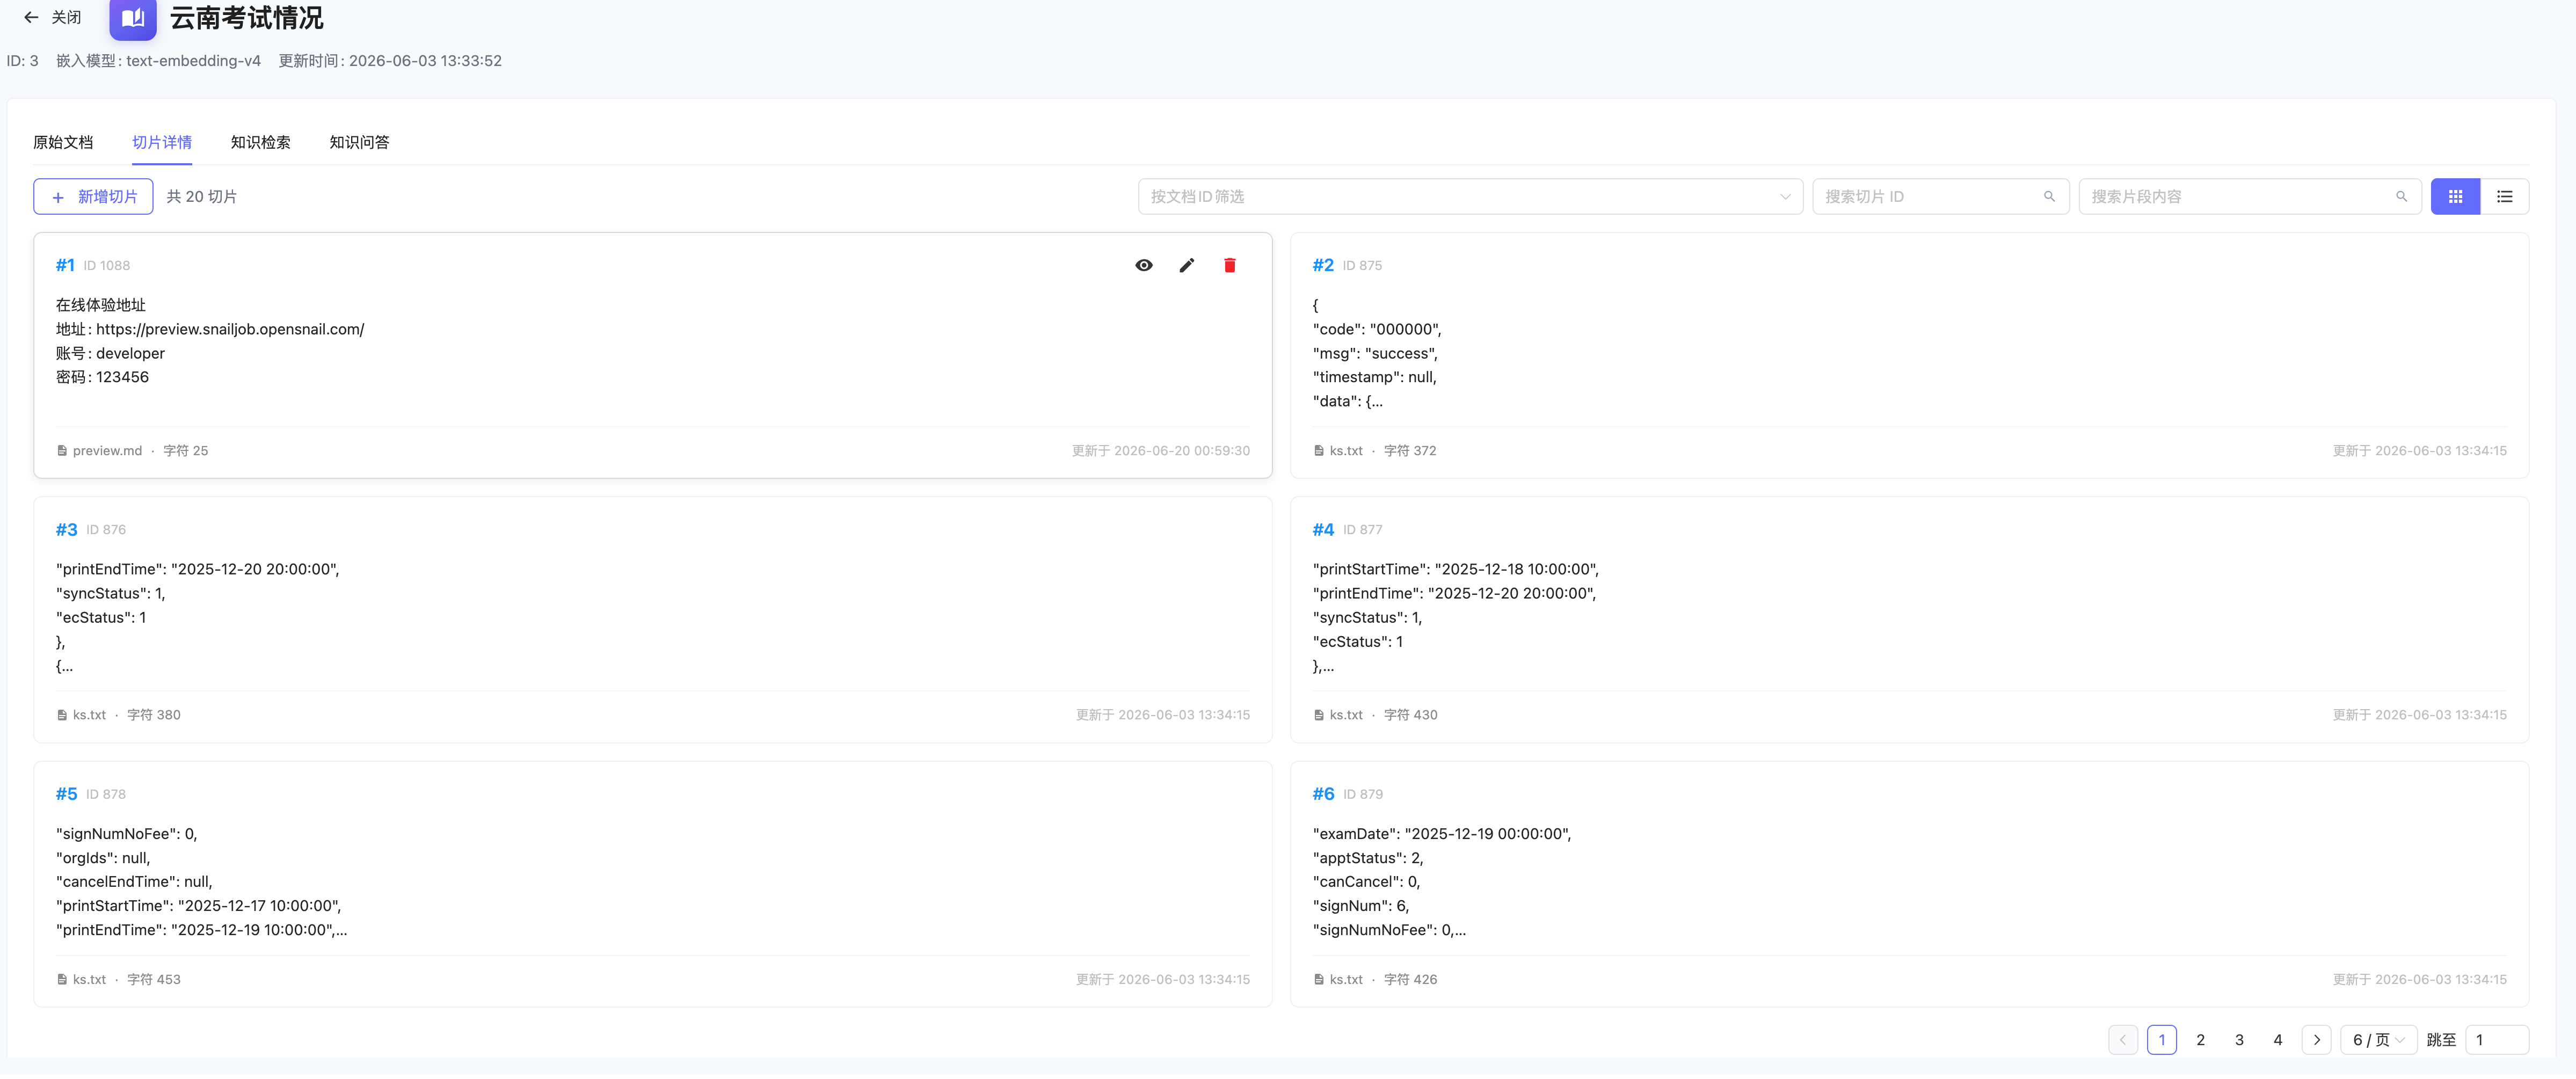The image size is (2576, 1079).
Task: Click "examDate" line in slice #6
Action: [x=1442, y=834]
